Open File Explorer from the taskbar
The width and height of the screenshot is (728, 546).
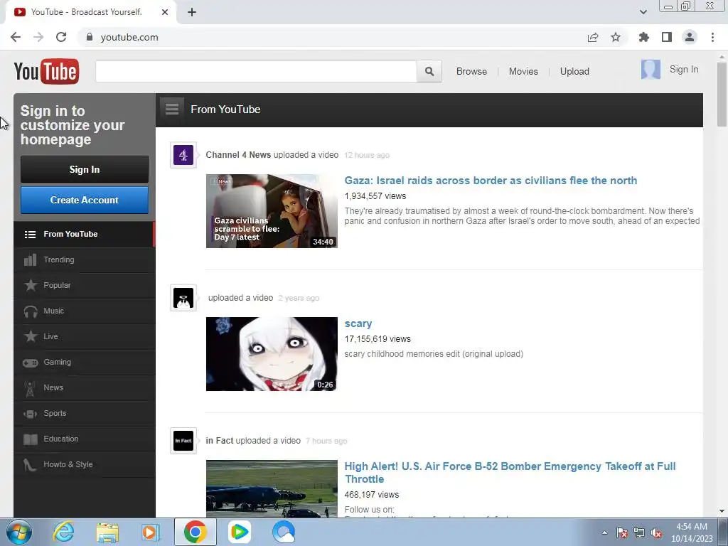tap(107, 532)
